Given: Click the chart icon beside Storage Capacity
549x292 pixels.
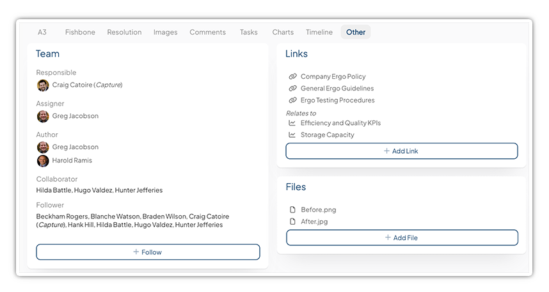Looking at the screenshot, I should 292,135.
